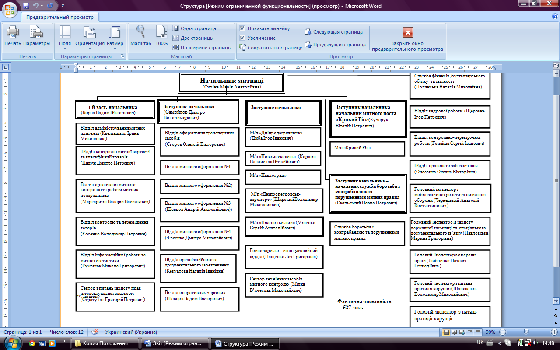Toggle Показать линейку checkbox

point(242,28)
